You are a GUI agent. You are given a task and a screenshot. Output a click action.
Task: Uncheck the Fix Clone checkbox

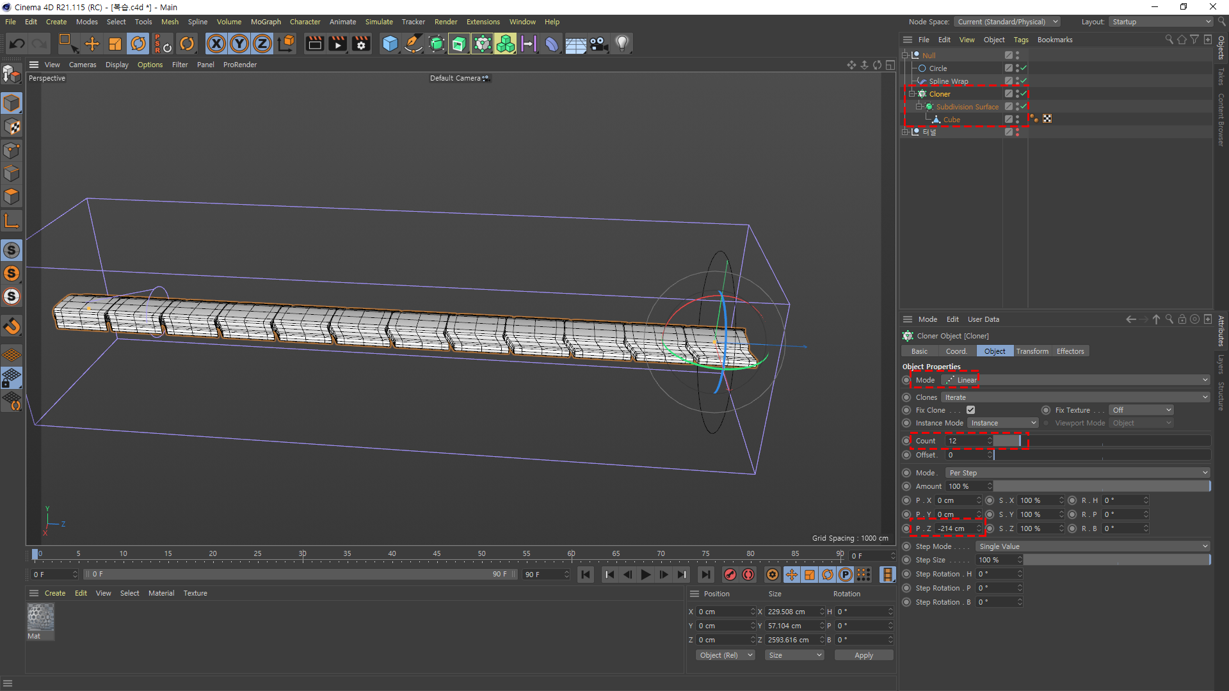point(971,410)
